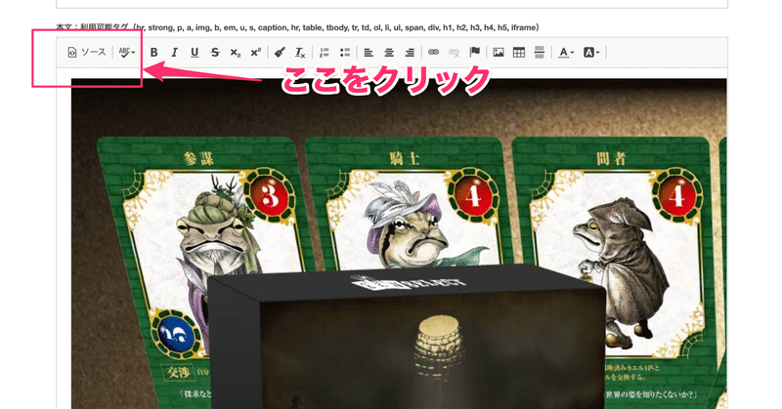Open the text color dropdown
782x409 pixels.
566,53
